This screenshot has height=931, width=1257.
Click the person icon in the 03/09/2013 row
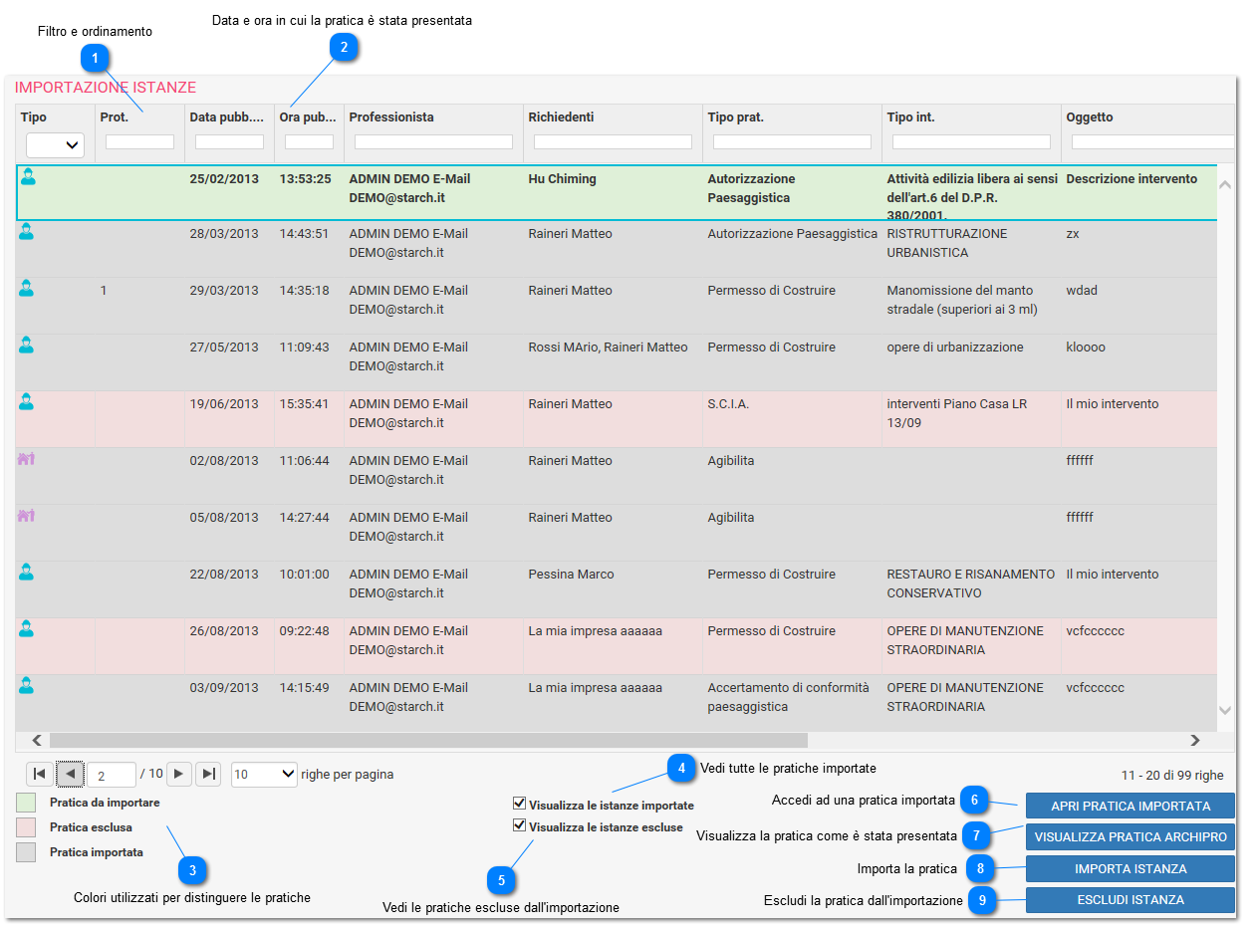point(27,686)
